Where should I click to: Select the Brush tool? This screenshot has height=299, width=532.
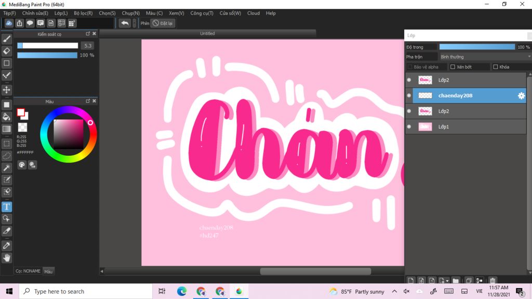click(6, 39)
